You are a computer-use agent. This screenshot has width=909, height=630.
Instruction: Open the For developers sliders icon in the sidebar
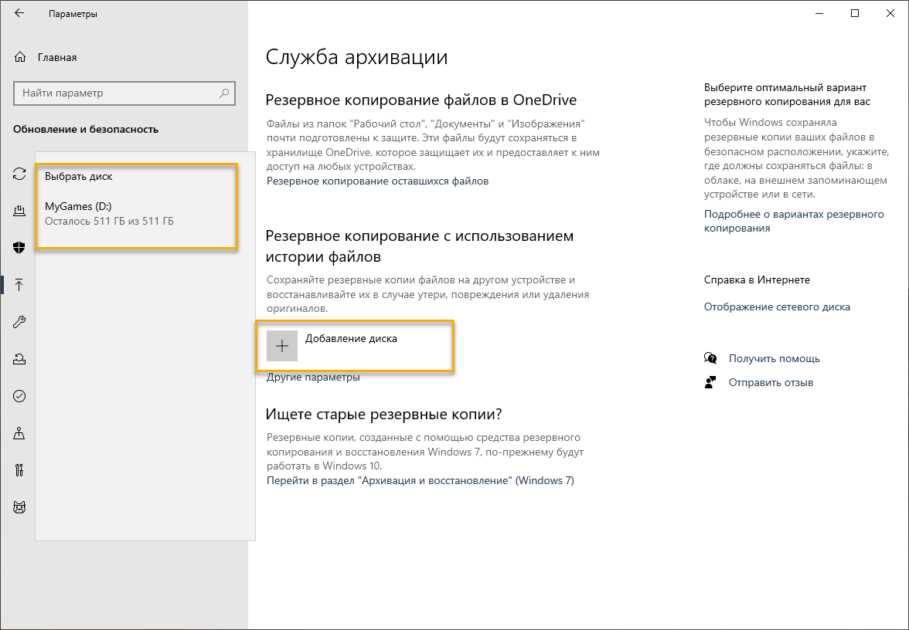[x=20, y=470]
